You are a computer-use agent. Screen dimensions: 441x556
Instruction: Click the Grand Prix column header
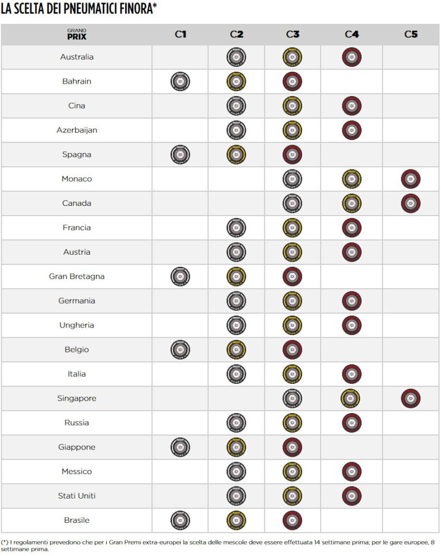click(76, 34)
